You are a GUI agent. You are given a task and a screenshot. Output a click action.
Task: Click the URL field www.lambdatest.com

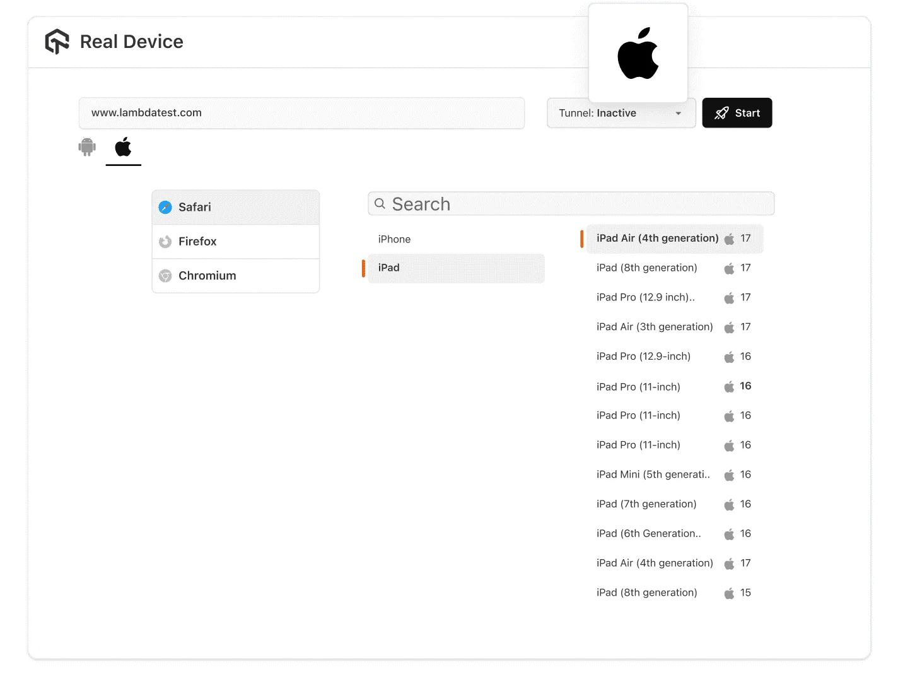[x=301, y=113]
